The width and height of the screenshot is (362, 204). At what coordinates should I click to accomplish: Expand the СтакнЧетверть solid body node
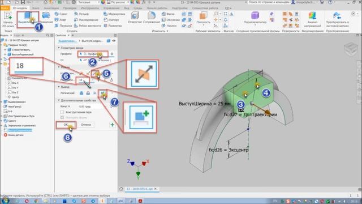pyautogui.click(x=5, y=50)
